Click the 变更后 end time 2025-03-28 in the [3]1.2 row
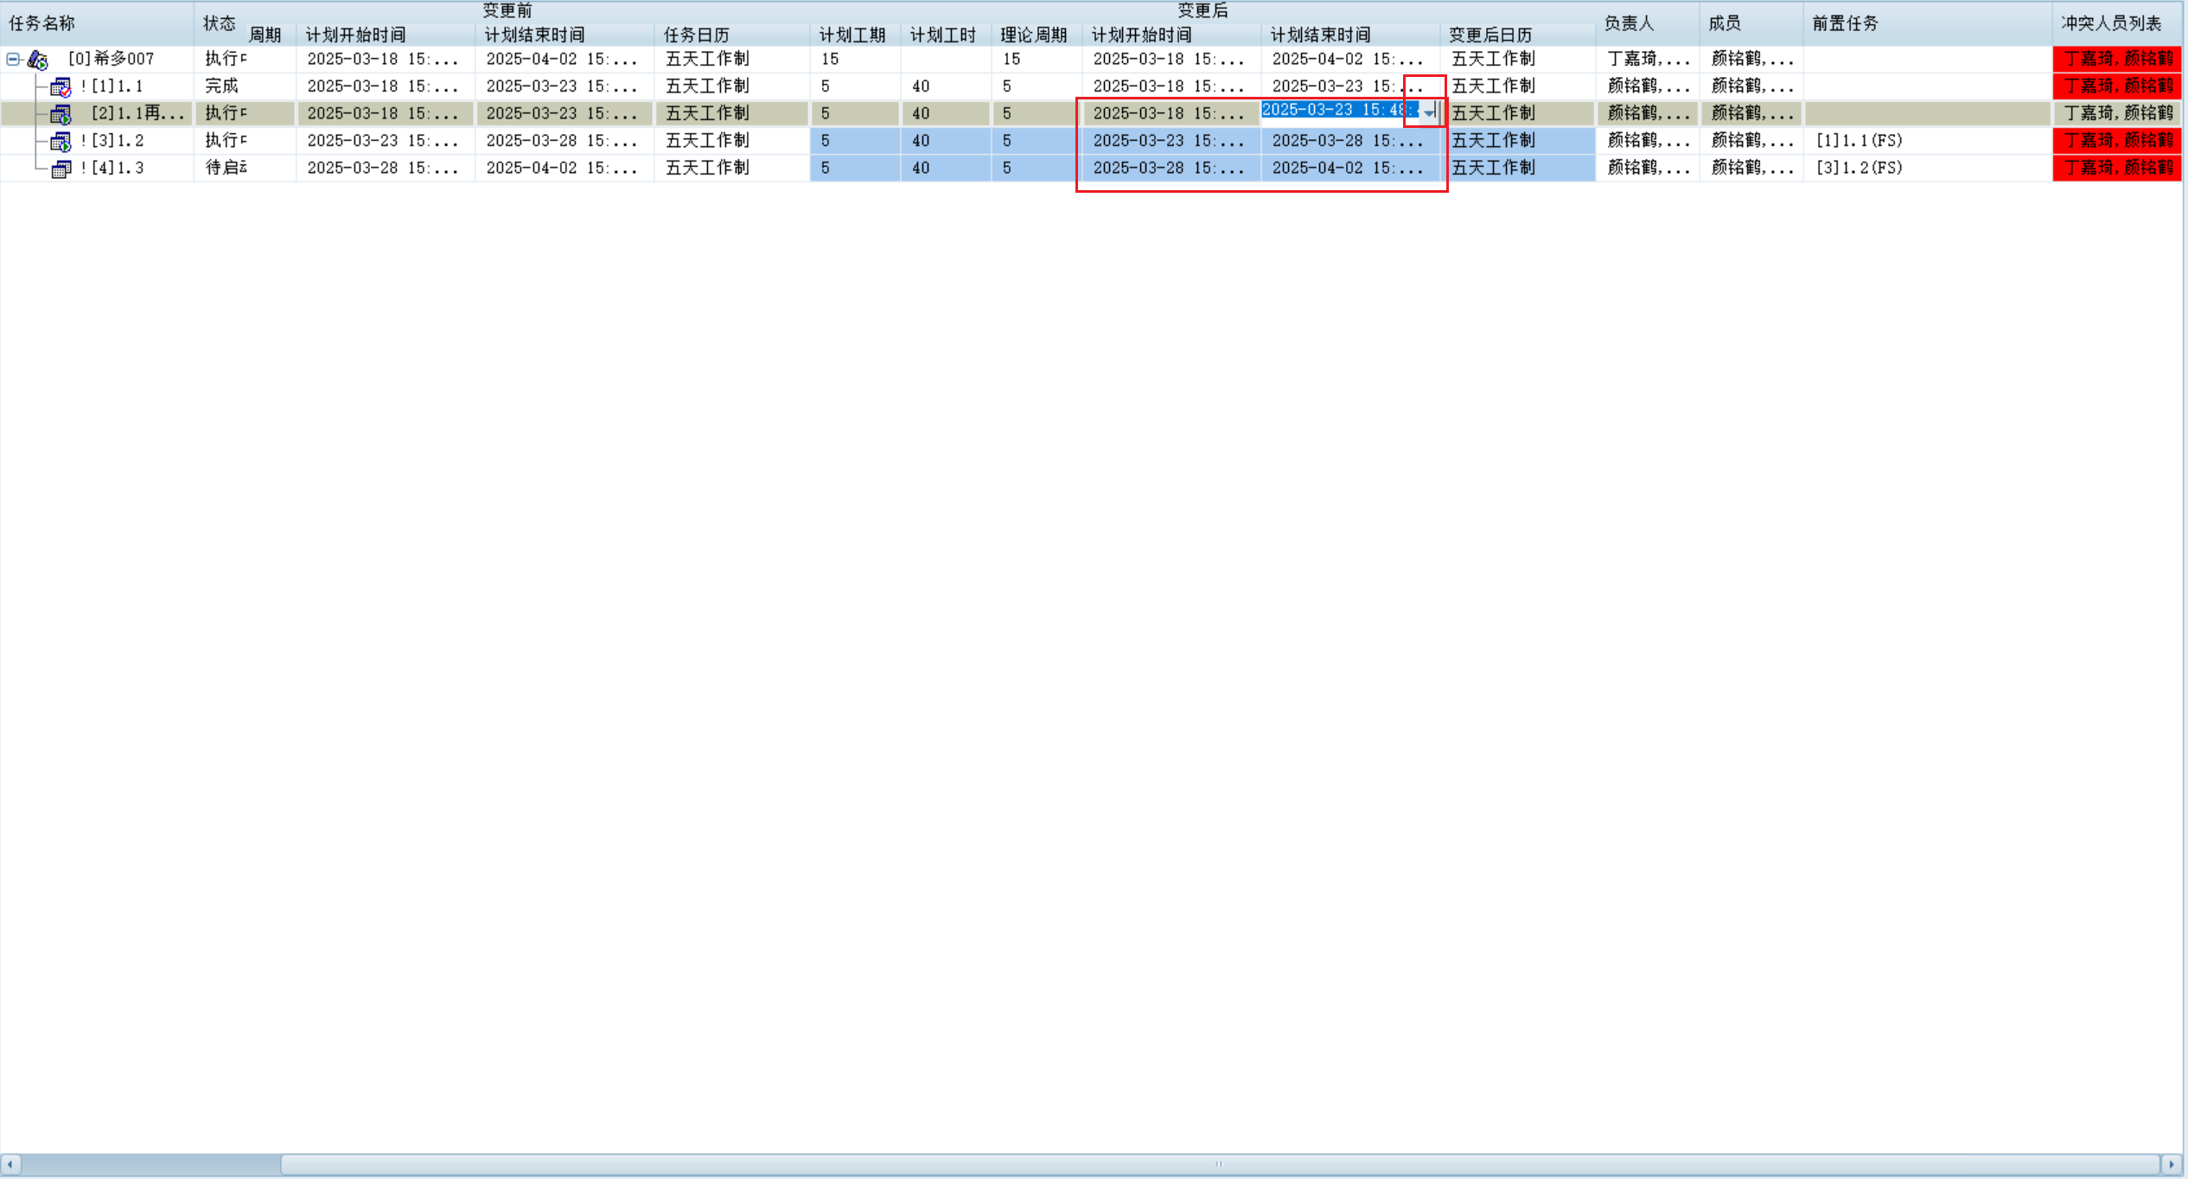This screenshot has height=1179, width=2188. 1349,141
